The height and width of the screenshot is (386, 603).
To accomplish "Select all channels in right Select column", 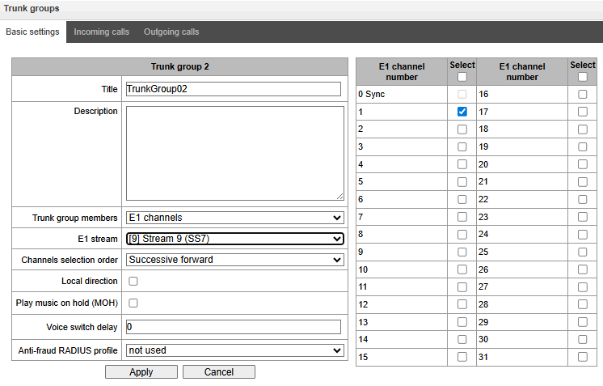I will 583,77.
